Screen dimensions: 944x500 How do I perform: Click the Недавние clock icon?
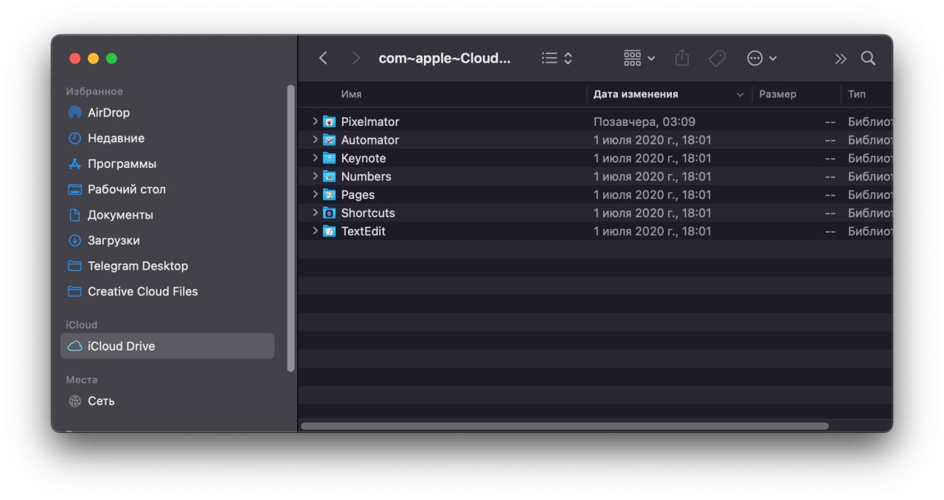click(74, 138)
